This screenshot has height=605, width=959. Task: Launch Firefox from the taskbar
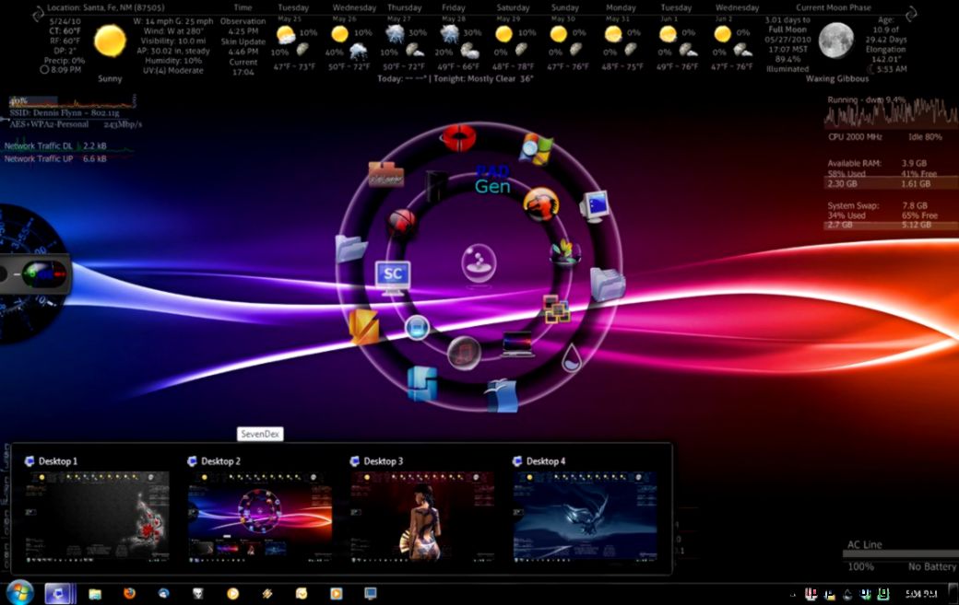tap(129, 592)
